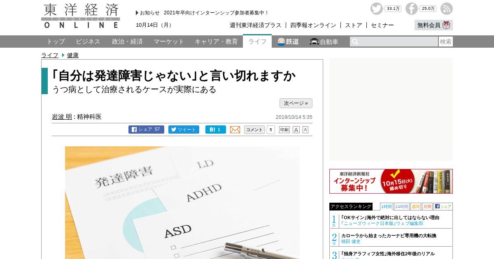Open the Facebook icon in header
The height and width of the screenshot is (259, 494).
pyautogui.click(x=411, y=9)
